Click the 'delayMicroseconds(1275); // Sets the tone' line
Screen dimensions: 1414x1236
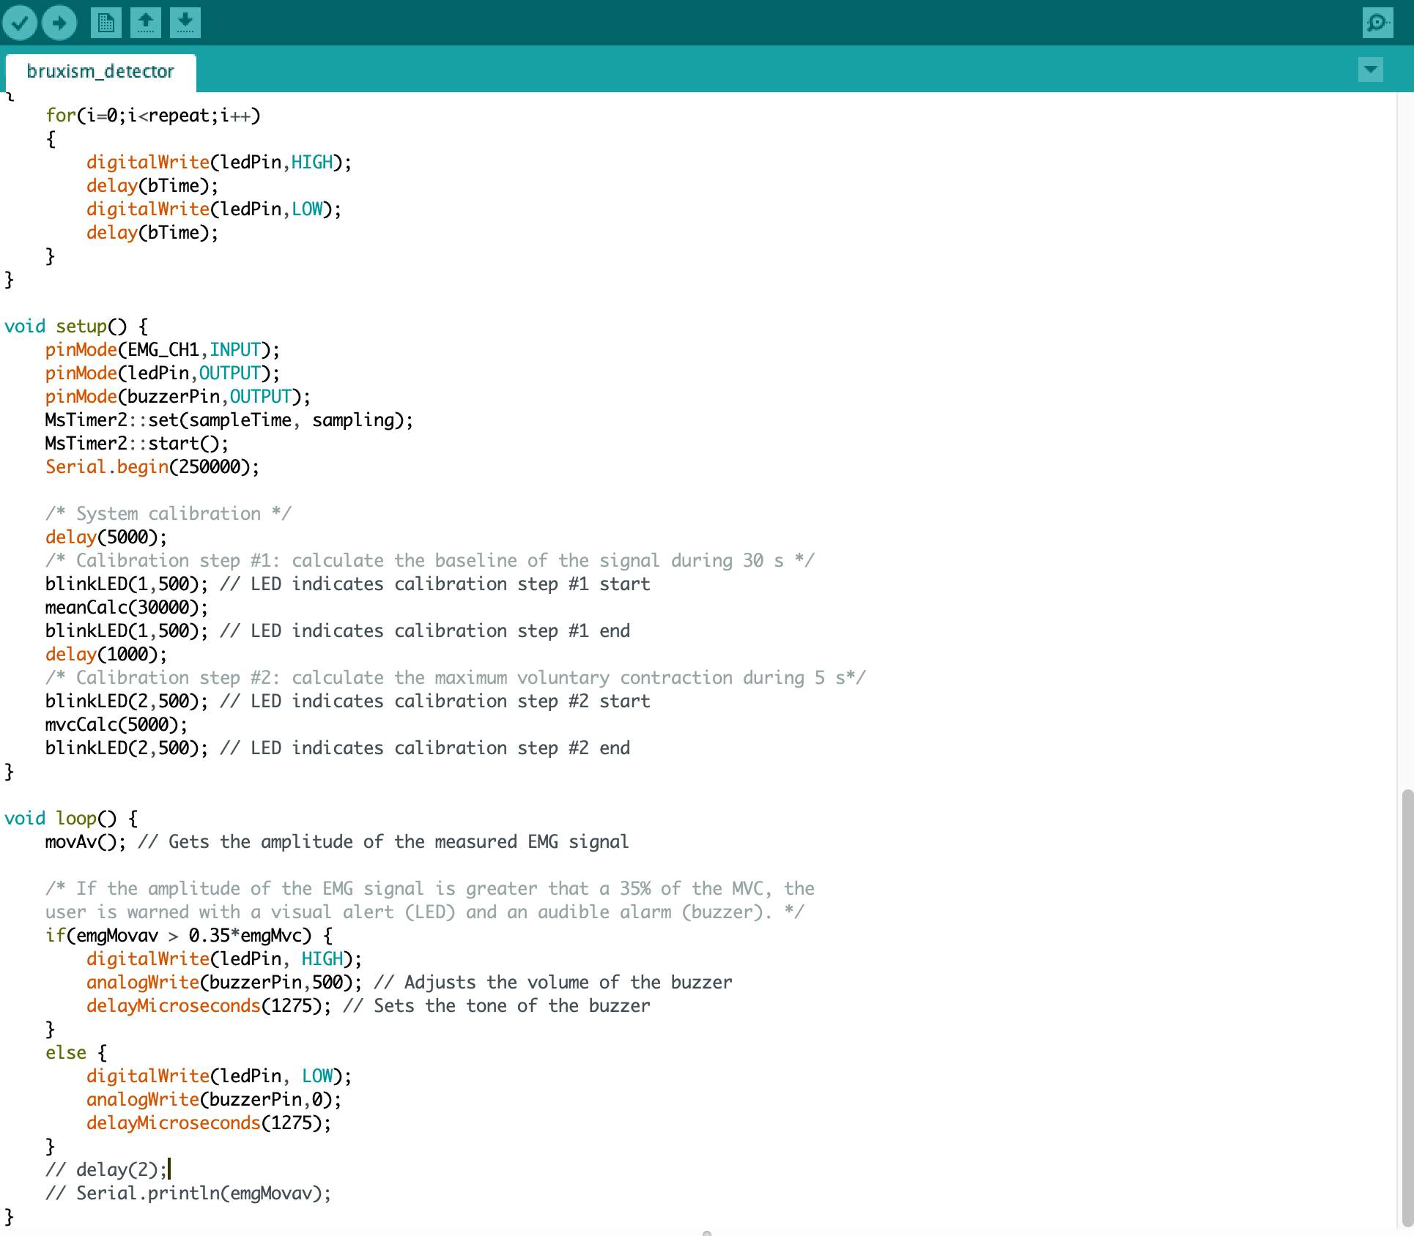(x=368, y=1006)
